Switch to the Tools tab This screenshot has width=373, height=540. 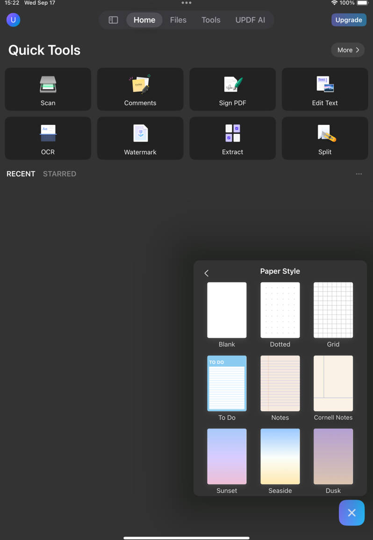coord(211,20)
